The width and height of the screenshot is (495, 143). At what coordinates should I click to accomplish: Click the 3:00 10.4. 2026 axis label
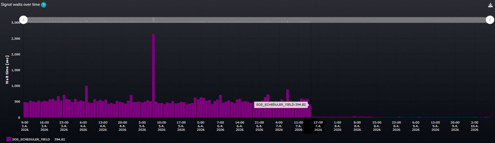[x=475, y=126]
